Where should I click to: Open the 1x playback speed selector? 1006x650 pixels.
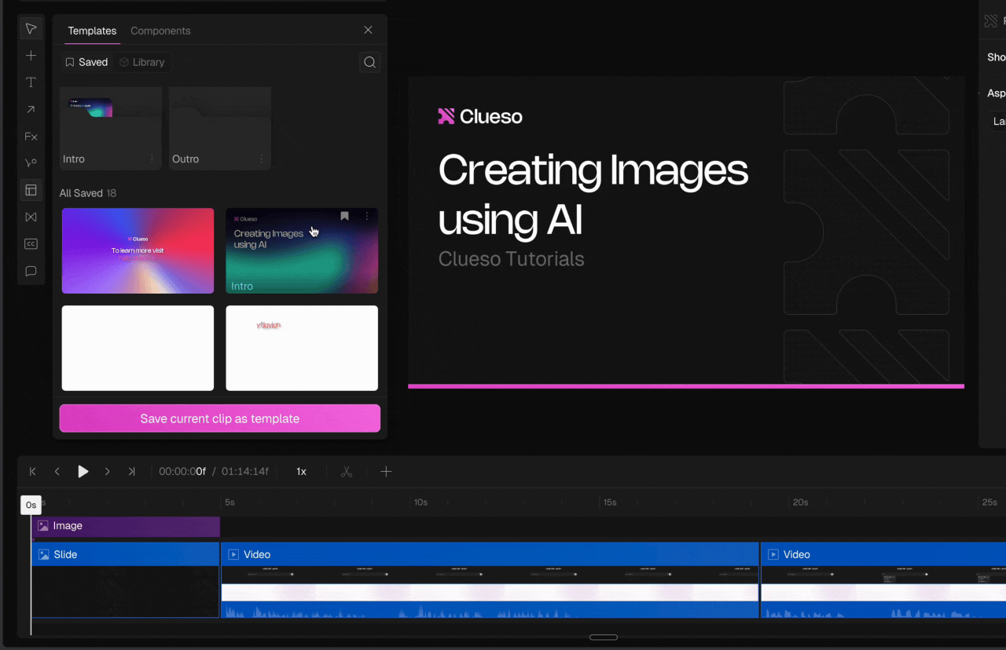[x=301, y=471]
